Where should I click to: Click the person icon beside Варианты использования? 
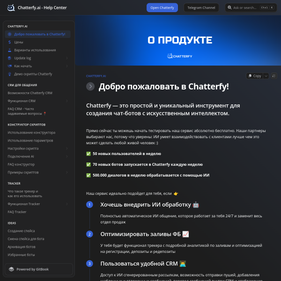coord(9,50)
